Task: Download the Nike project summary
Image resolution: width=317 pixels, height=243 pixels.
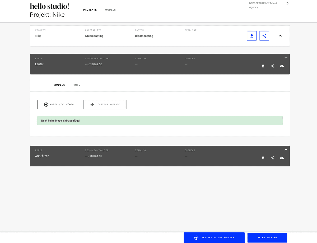Action: pos(251,36)
